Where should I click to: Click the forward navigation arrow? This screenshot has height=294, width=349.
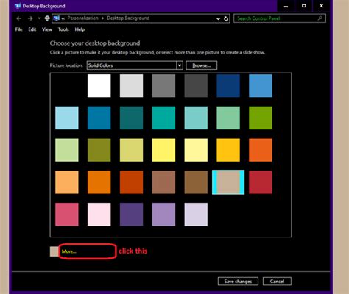[30, 18]
